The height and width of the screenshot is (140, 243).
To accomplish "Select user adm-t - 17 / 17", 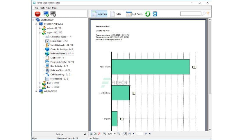I will [54, 28].
